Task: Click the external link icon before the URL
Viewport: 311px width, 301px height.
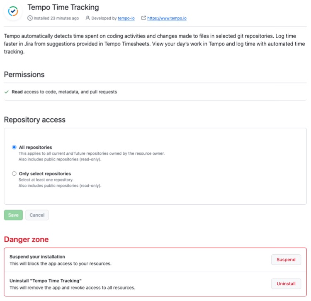Action: pyautogui.click(x=143, y=18)
